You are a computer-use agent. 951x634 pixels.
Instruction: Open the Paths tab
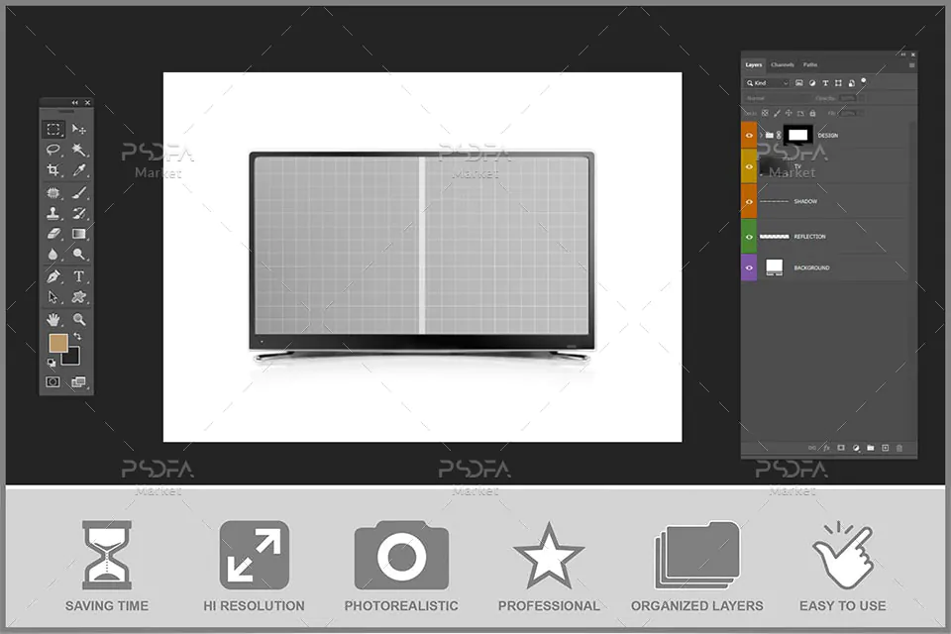coord(810,65)
